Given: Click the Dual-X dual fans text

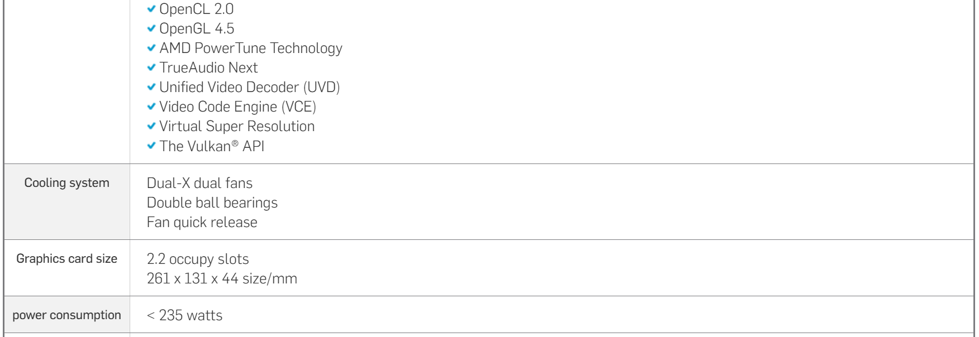Looking at the screenshot, I should [199, 183].
